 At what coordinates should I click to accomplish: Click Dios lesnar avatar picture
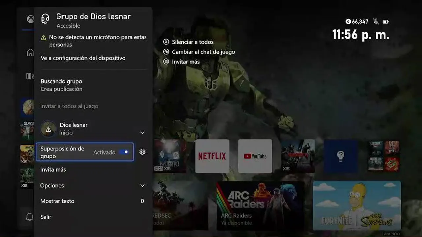pyautogui.click(x=48, y=129)
